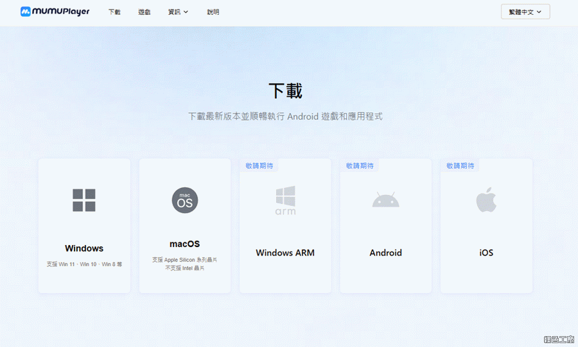578x347 pixels.
Task: Click the Windows ARM logo icon
Action: click(285, 200)
